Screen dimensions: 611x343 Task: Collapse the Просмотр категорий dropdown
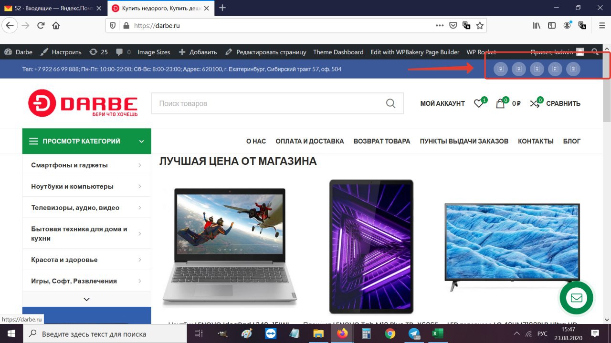[x=141, y=141]
